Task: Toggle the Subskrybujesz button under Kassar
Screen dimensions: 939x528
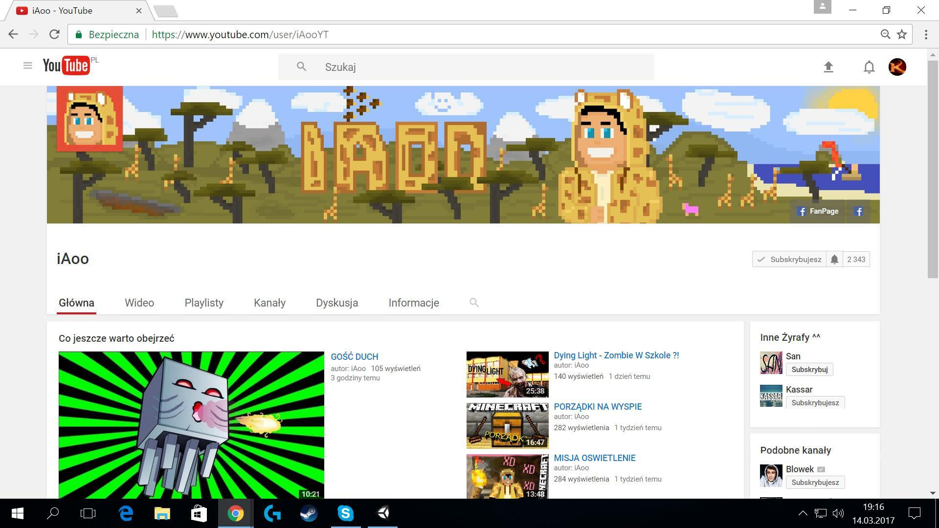Action: point(815,403)
